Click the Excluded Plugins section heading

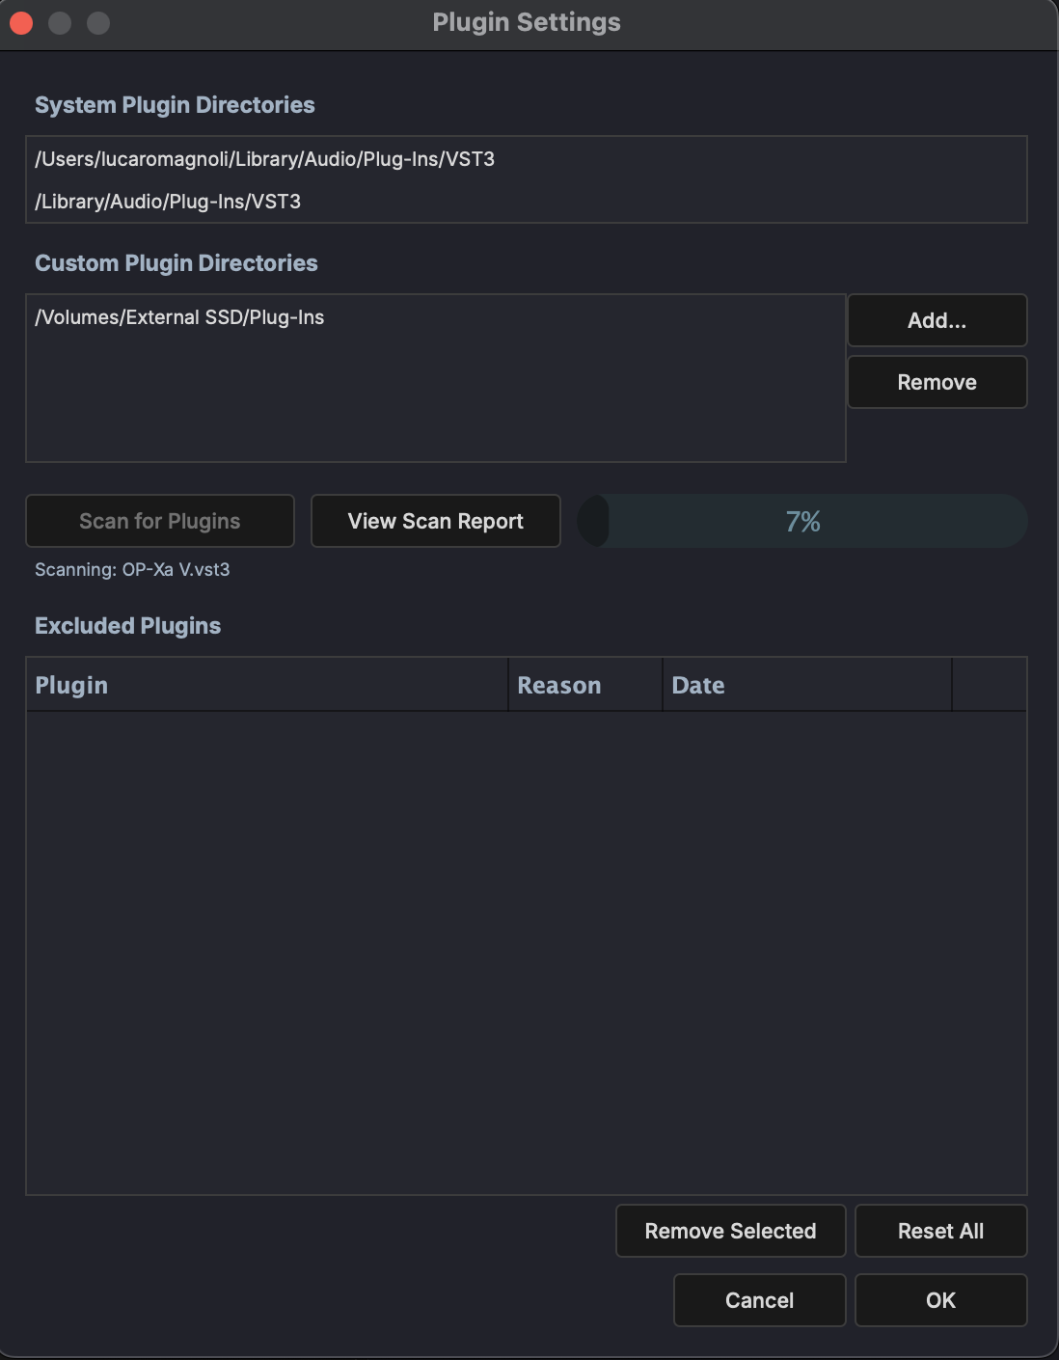pos(127,625)
